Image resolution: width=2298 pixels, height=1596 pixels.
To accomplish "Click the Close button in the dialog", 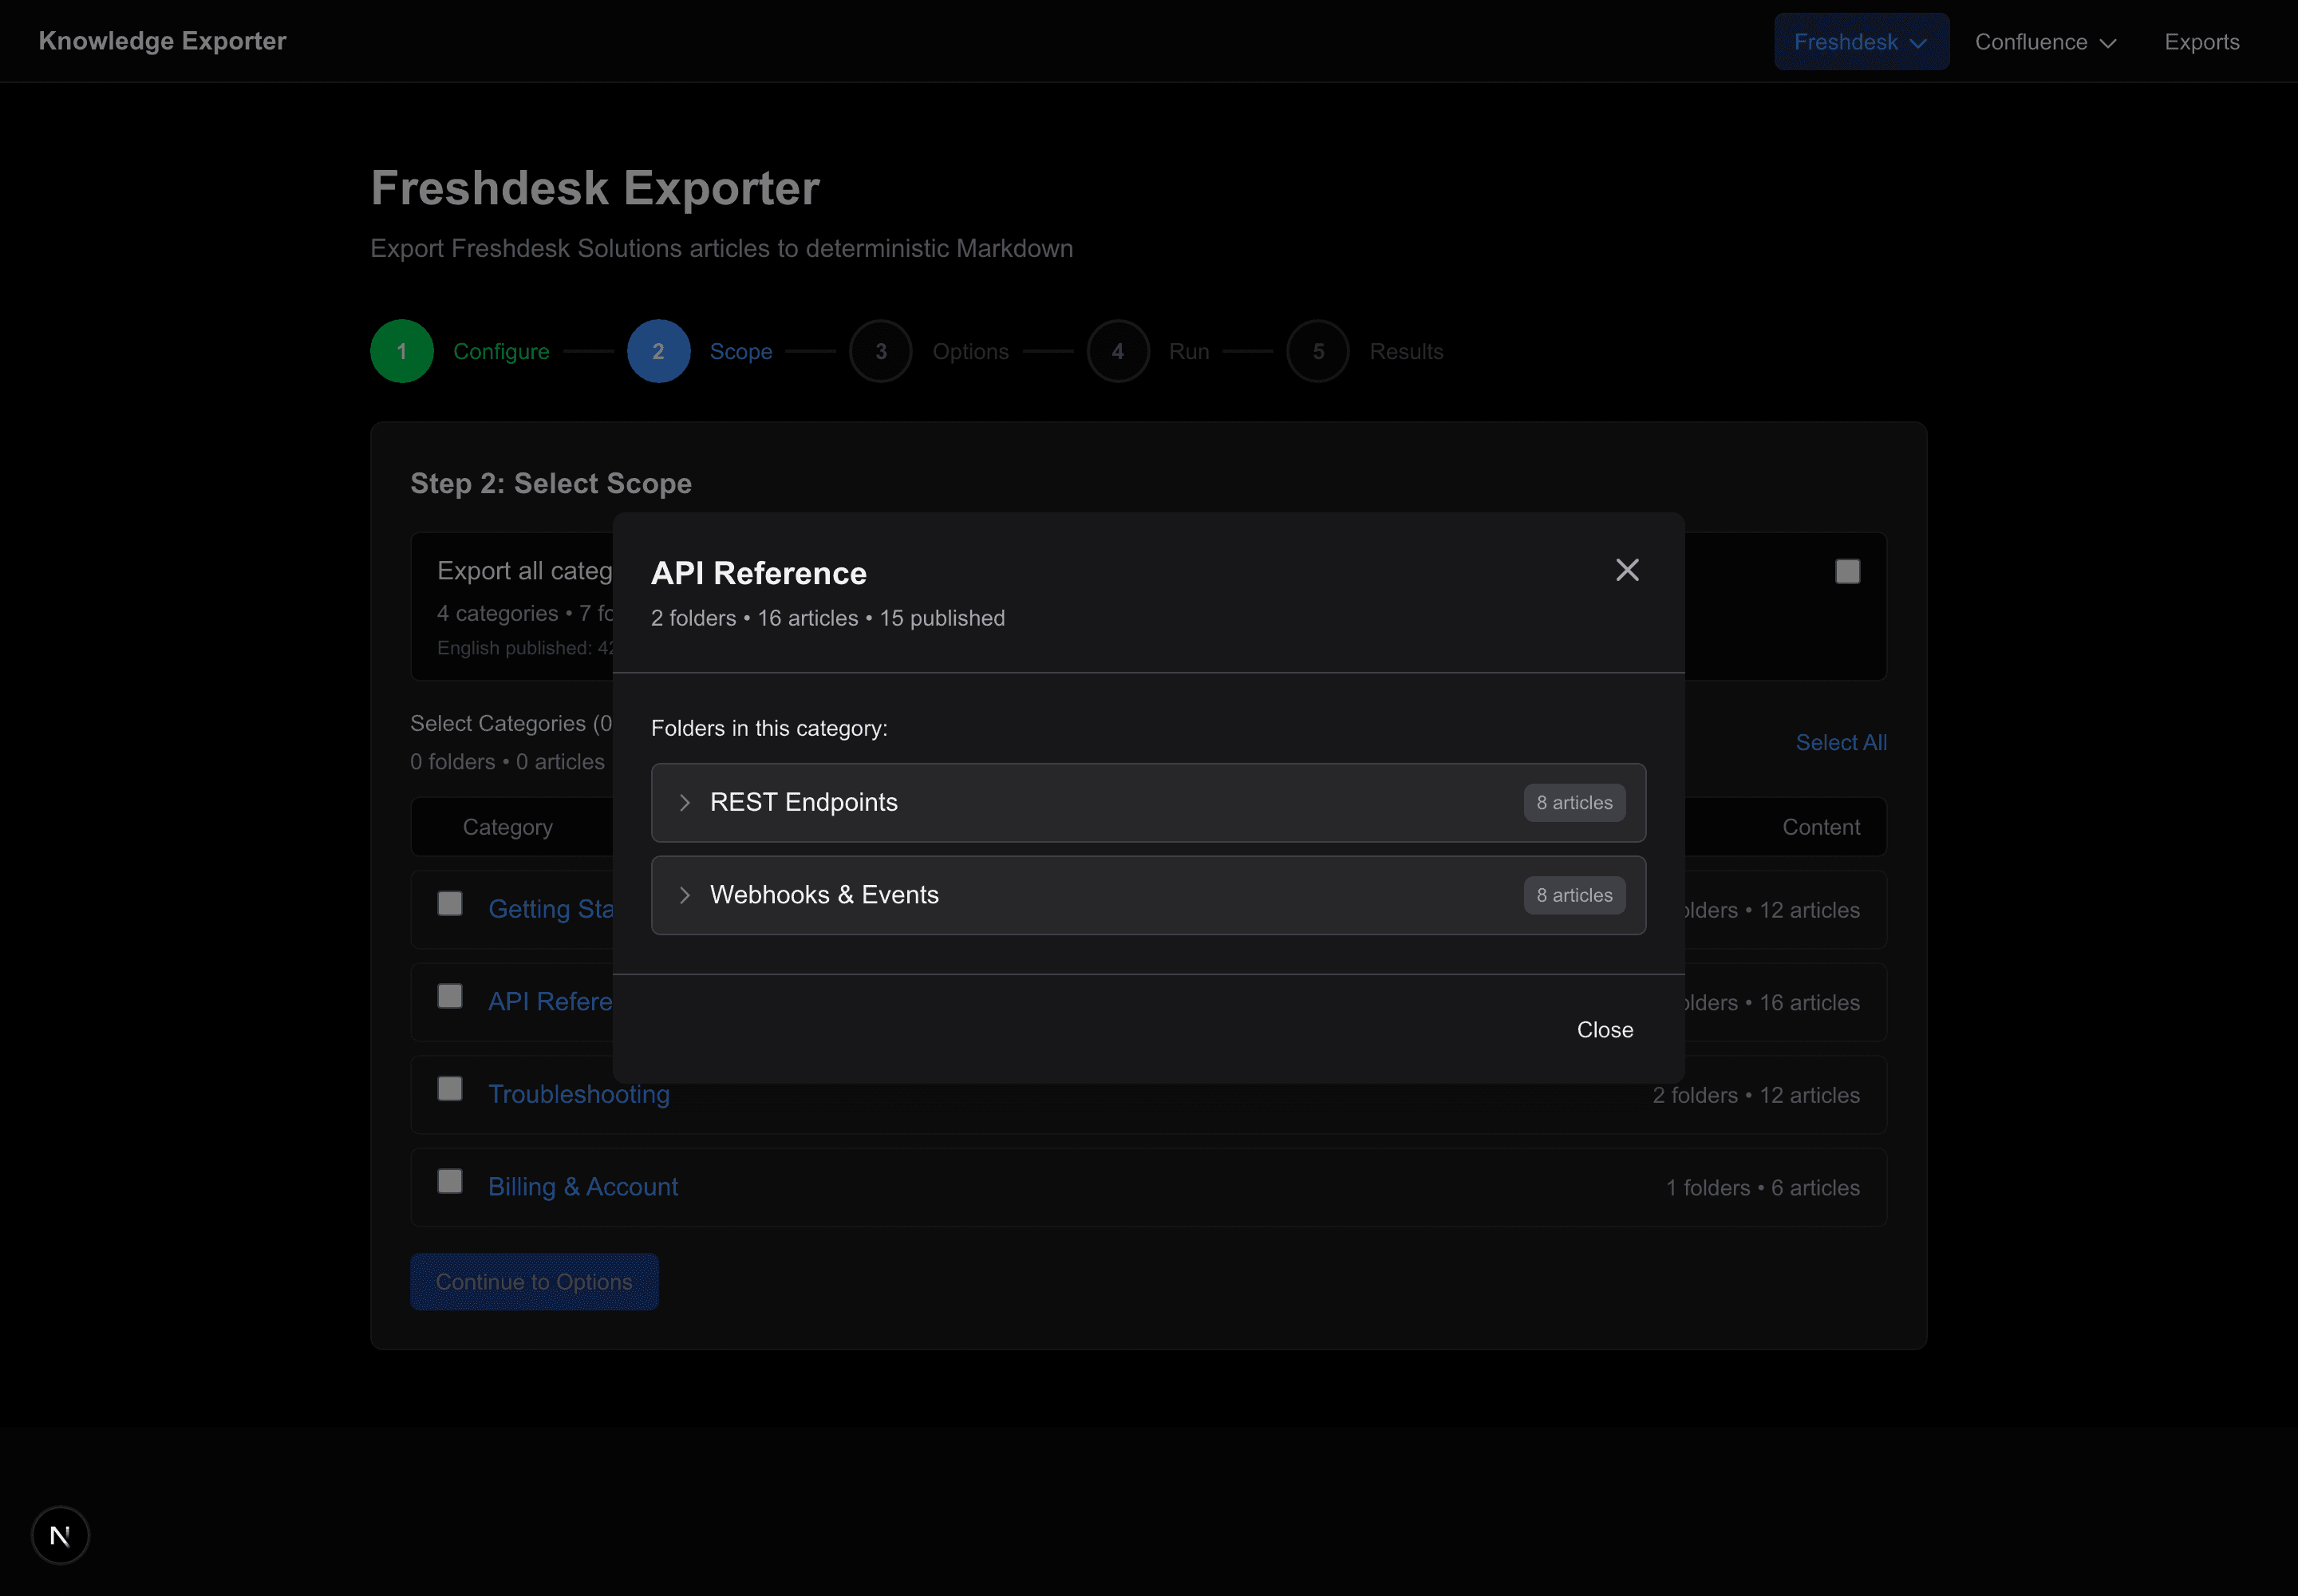I will 1605,1030.
